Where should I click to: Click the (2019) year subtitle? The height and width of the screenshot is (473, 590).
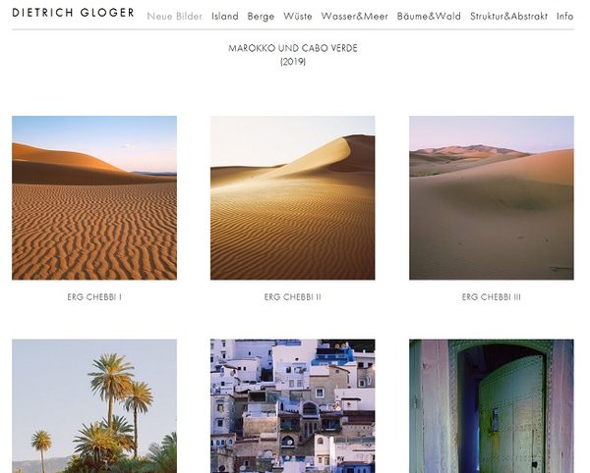pyautogui.click(x=293, y=62)
